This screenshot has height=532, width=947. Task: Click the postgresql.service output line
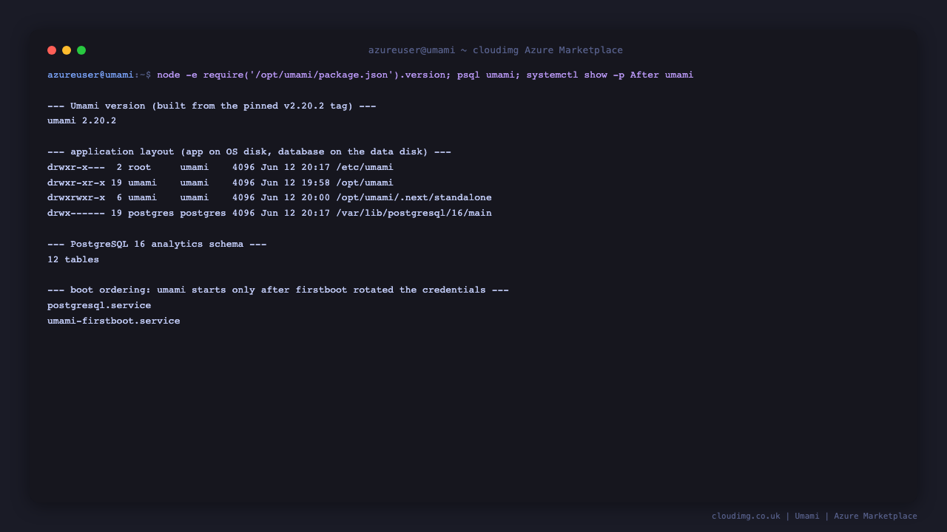[x=99, y=305]
